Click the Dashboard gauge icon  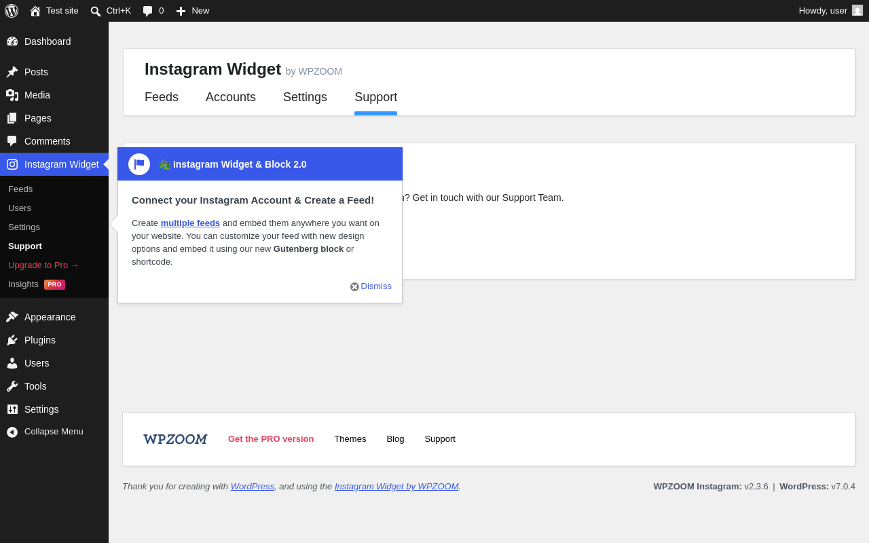click(12, 41)
